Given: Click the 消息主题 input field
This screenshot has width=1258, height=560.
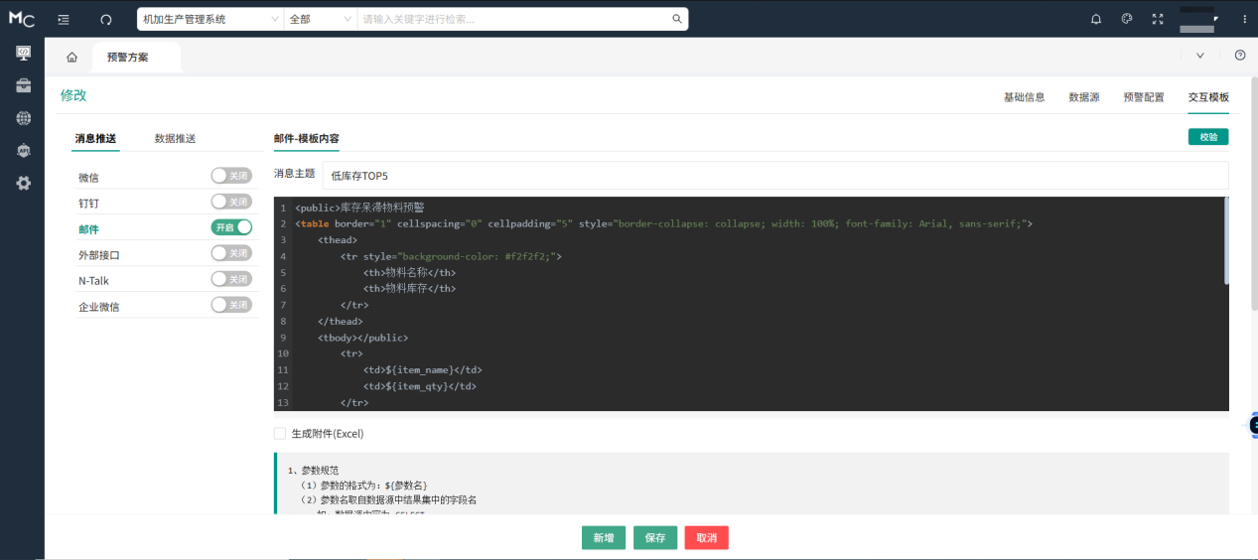Looking at the screenshot, I should (x=774, y=176).
